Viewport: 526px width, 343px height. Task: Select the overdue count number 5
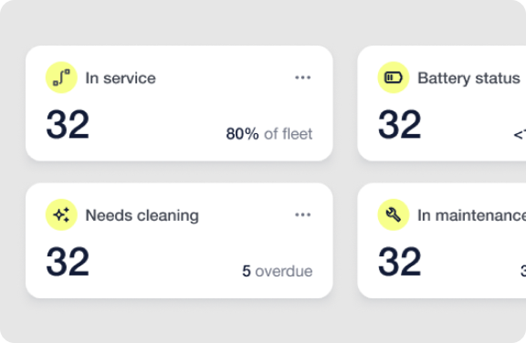point(247,271)
